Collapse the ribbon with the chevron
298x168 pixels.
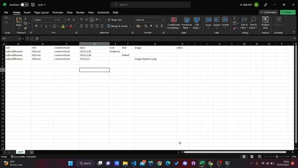(294, 32)
